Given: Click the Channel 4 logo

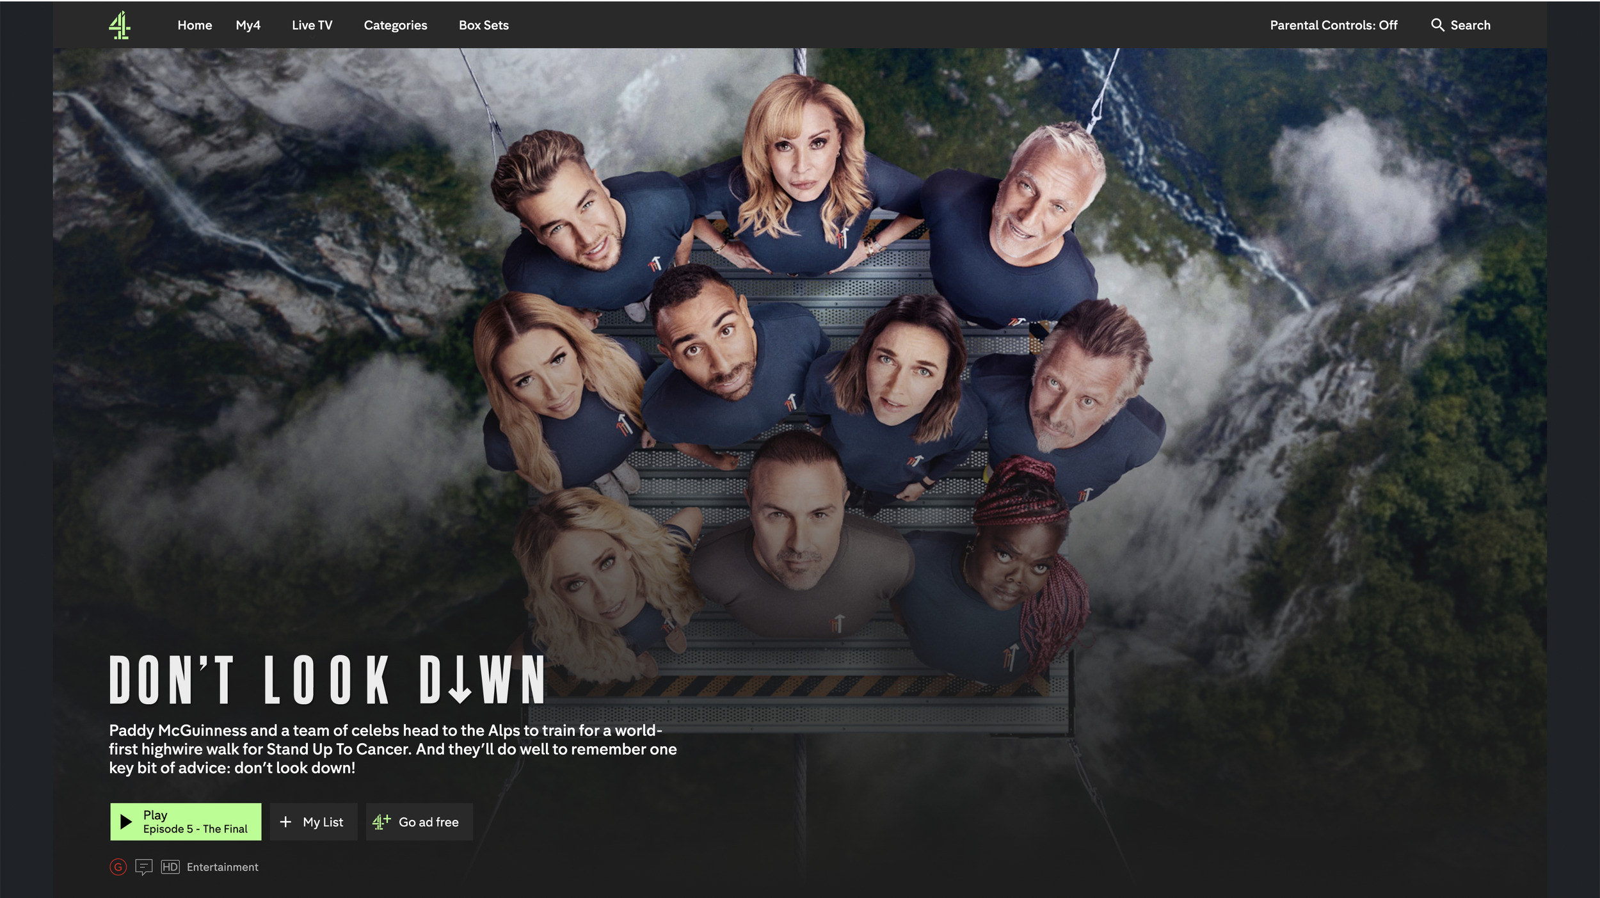Looking at the screenshot, I should point(120,26).
